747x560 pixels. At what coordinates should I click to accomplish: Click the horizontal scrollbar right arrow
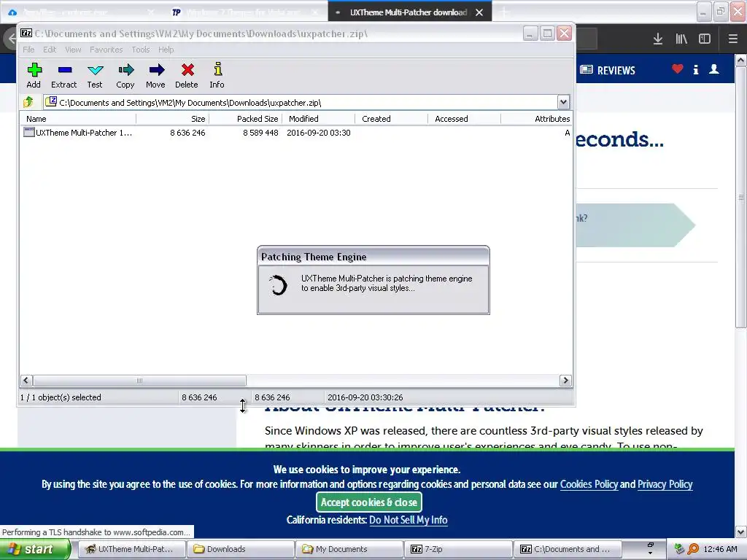[x=565, y=381]
